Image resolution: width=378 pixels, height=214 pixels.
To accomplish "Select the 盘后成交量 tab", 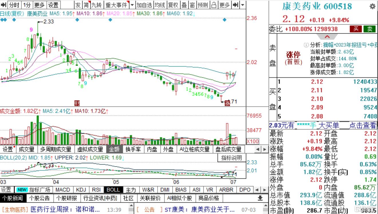I will pyautogui.click(x=228, y=149).
